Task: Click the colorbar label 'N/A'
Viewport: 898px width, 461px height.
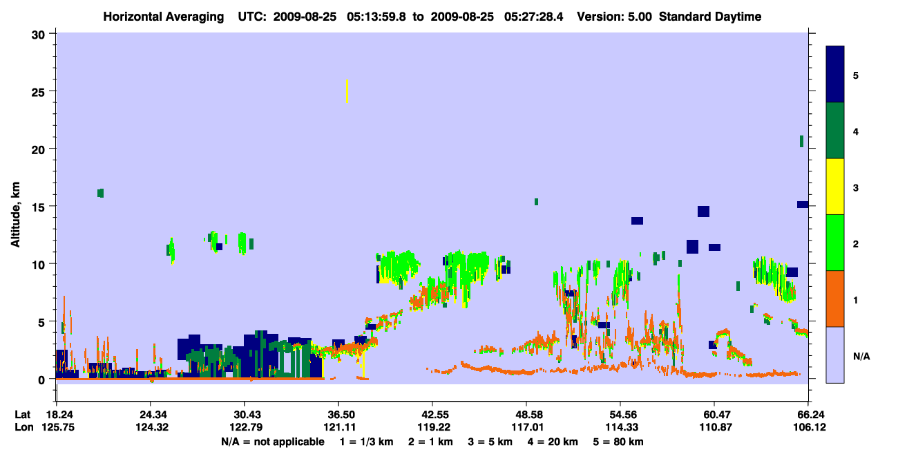Action: 861,357
